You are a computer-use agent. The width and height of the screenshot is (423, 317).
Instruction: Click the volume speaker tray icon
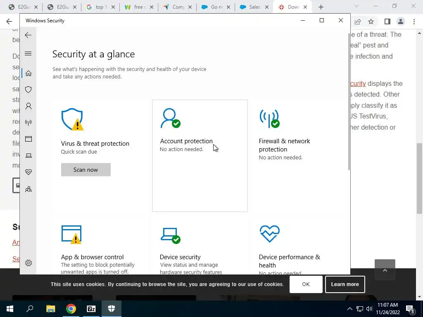click(x=369, y=309)
